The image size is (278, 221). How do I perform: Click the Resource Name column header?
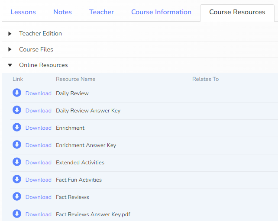pos(75,79)
